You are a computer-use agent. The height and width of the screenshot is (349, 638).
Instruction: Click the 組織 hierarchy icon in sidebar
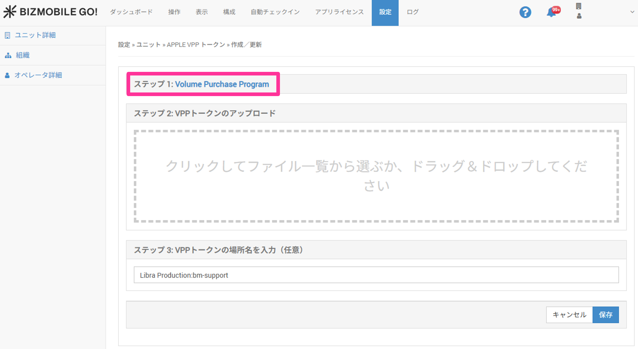coord(8,55)
